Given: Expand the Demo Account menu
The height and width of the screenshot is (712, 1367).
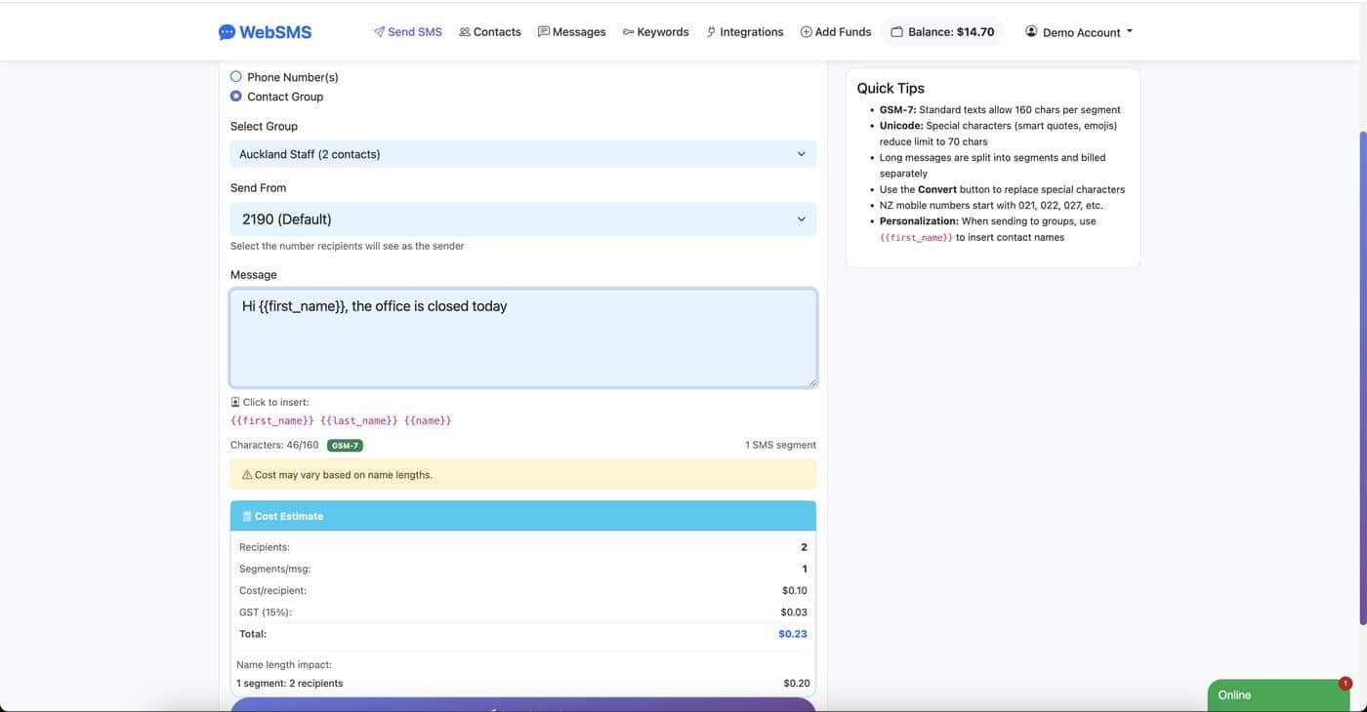Looking at the screenshot, I should pyautogui.click(x=1079, y=32).
